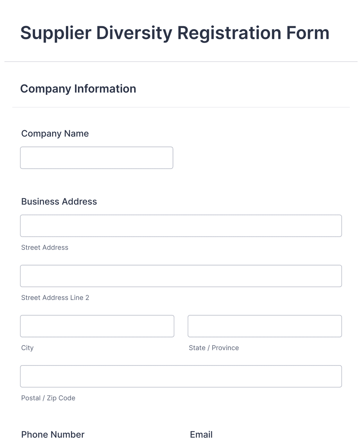Select the Street Address input box
The image size is (362, 446).
(x=181, y=226)
